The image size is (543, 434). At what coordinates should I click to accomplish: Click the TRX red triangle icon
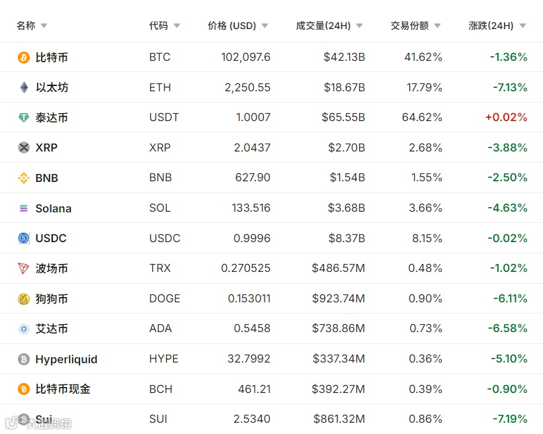tap(24, 269)
